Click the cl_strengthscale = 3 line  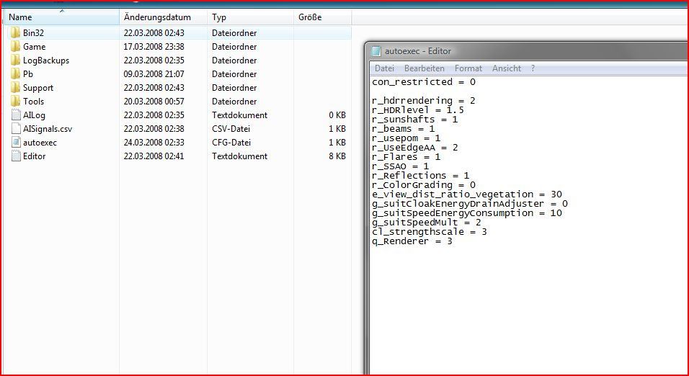coord(430,231)
